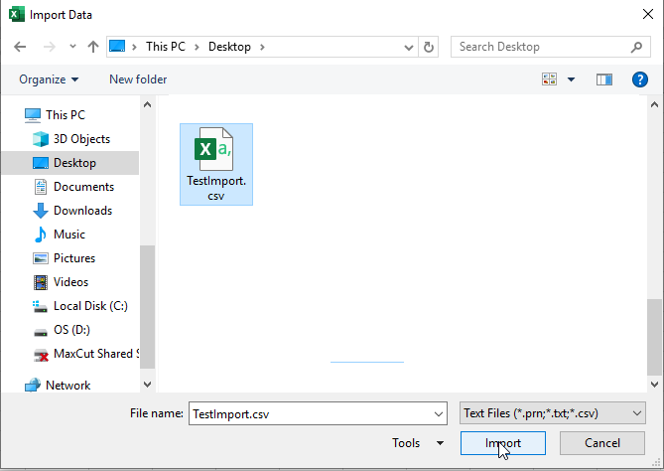Select the TestImport.csv file icon
664x471 pixels.
pyautogui.click(x=213, y=149)
